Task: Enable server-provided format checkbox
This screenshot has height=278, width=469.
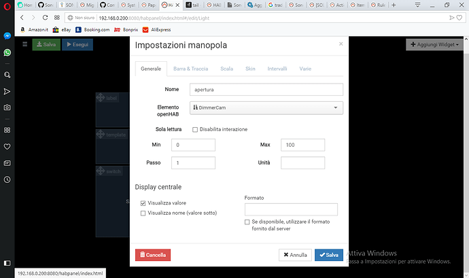Action: point(247,222)
